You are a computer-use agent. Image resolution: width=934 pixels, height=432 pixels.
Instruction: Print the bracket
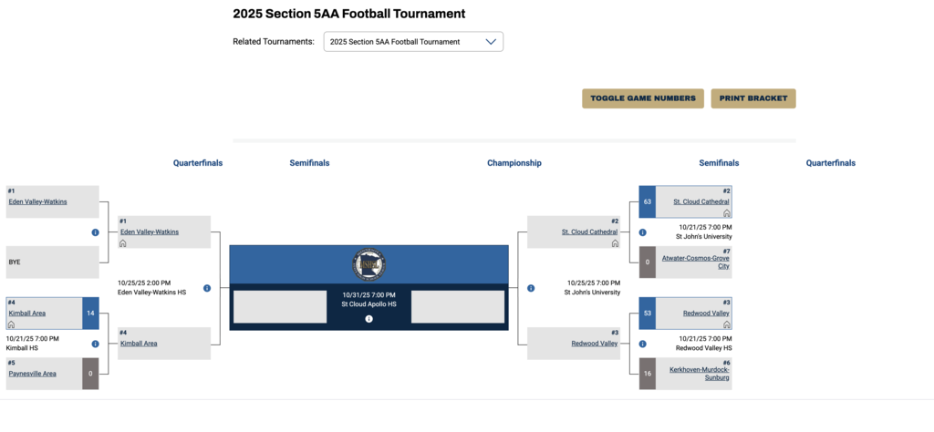pos(753,98)
